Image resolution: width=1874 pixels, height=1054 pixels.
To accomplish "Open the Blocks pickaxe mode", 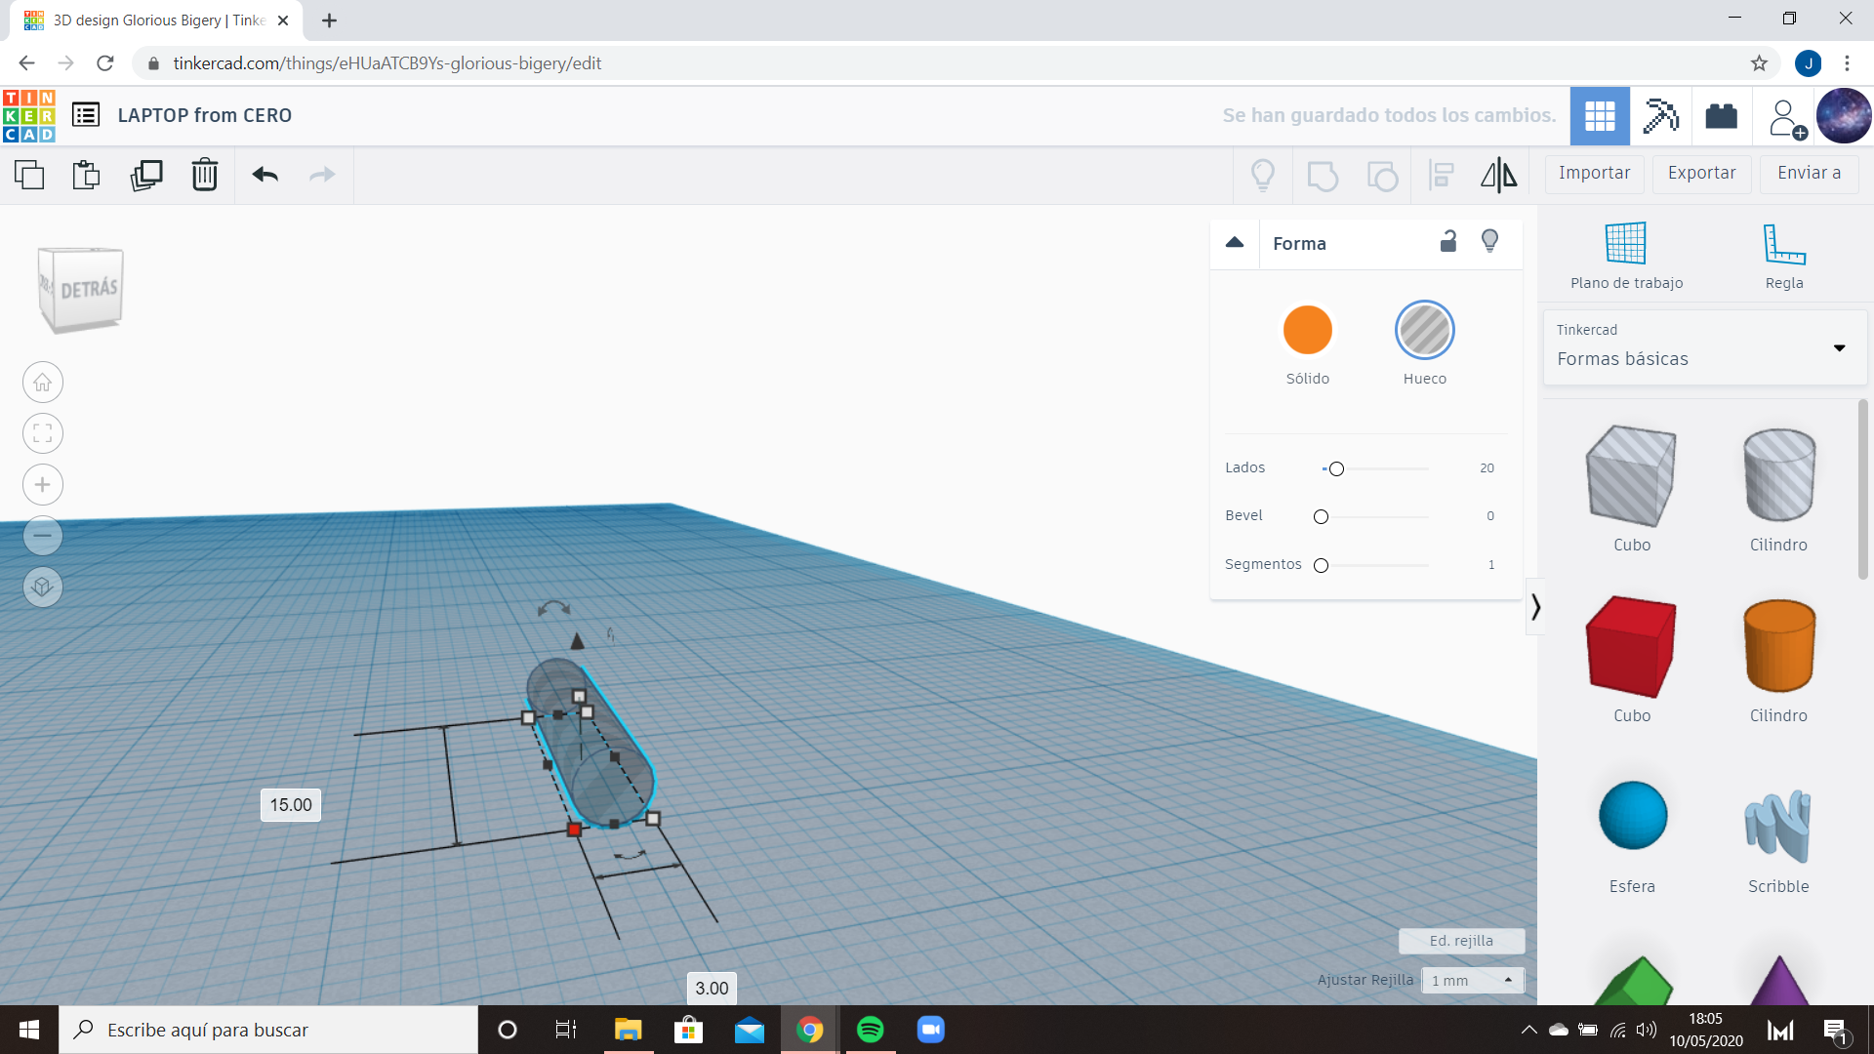I will coord(1660,116).
